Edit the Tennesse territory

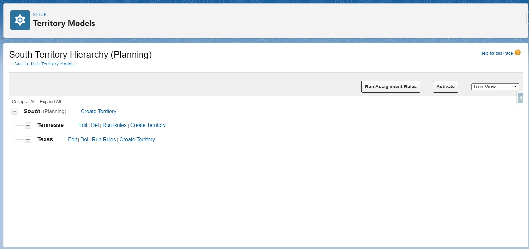83,125
